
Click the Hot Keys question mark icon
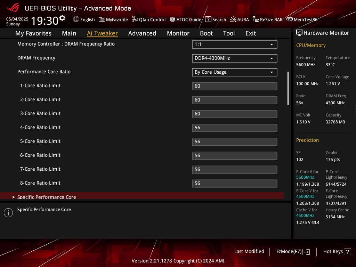pyautogui.click(x=347, y=252)
